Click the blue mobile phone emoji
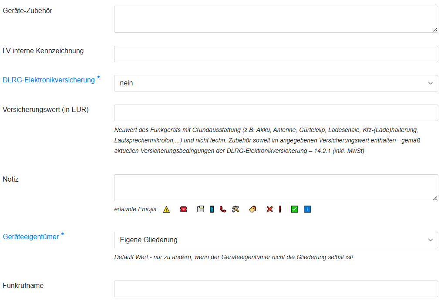 (x=212, y=209)
